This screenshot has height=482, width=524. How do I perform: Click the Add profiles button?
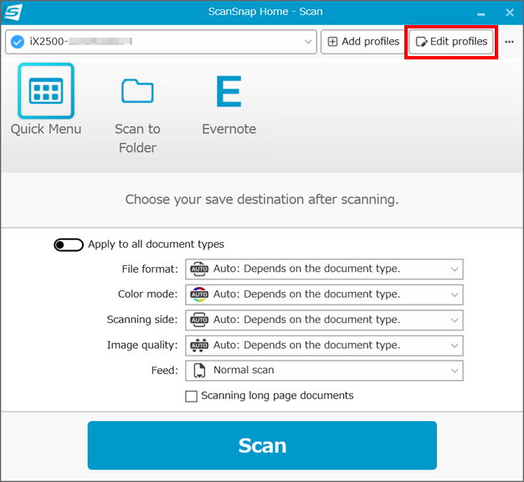point(362,42)
